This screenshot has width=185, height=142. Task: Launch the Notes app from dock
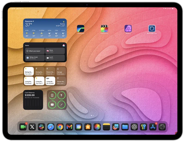(x=106, y=127)
